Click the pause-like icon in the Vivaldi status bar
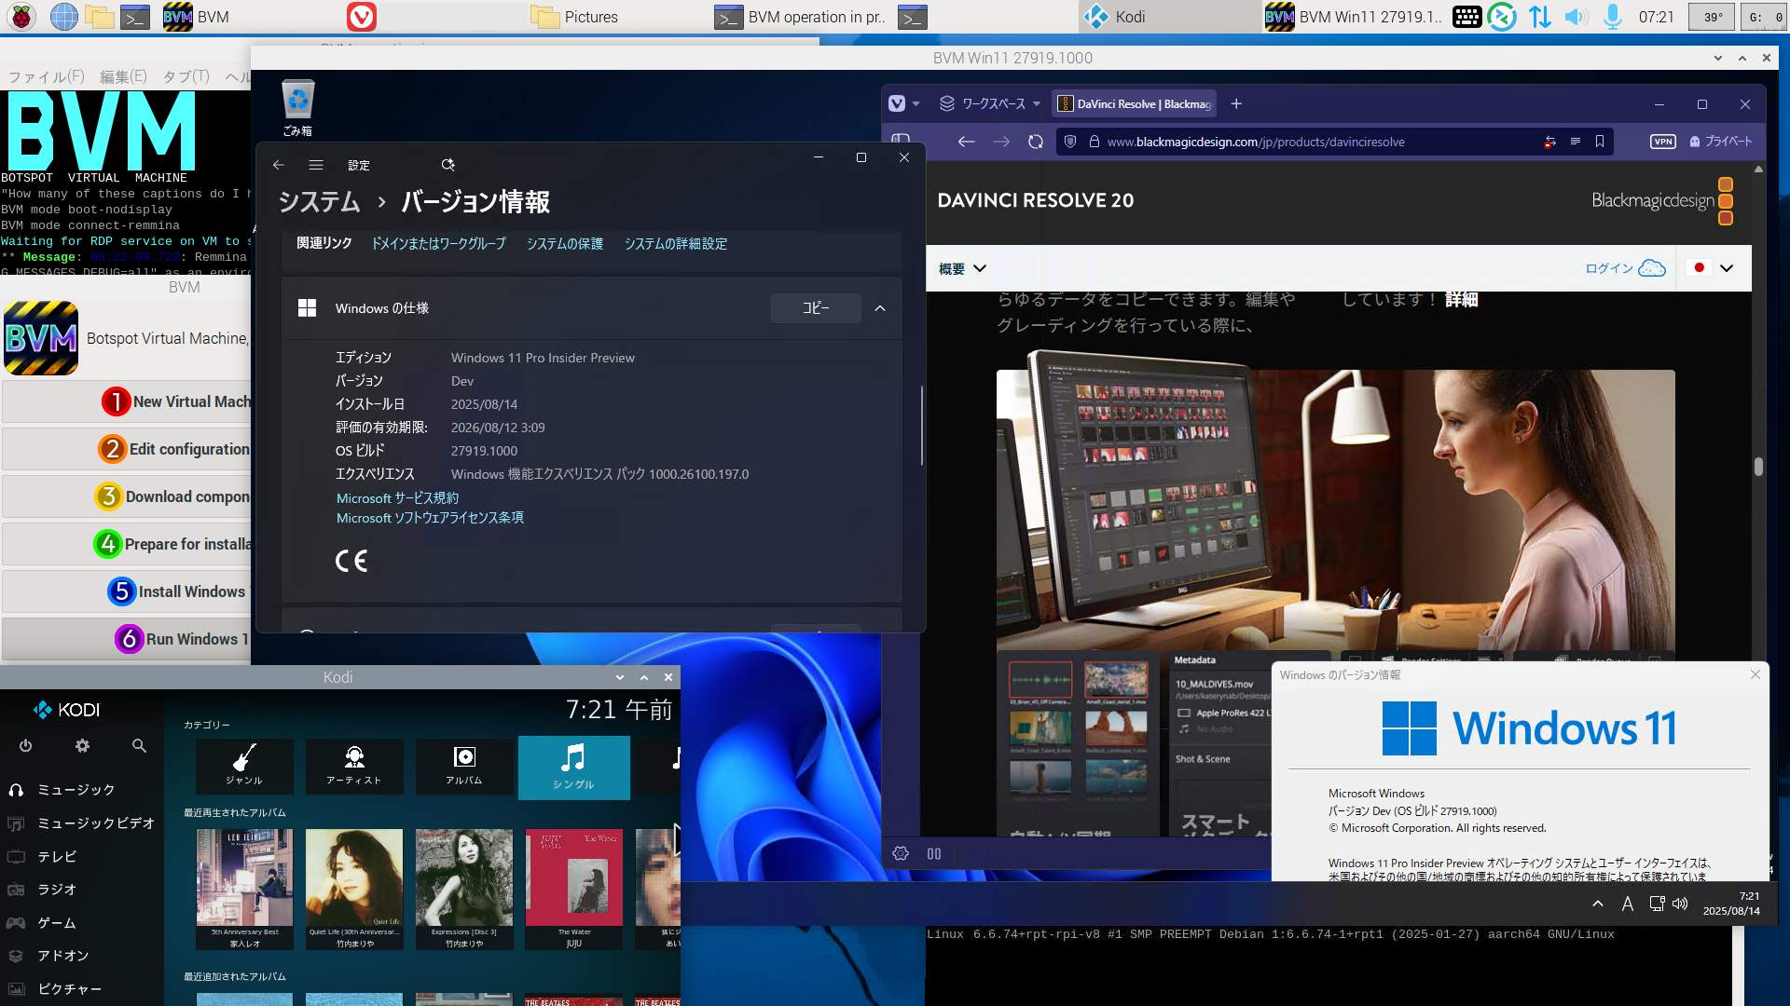Screen dimensions: 1790x1006 (934, 853)
